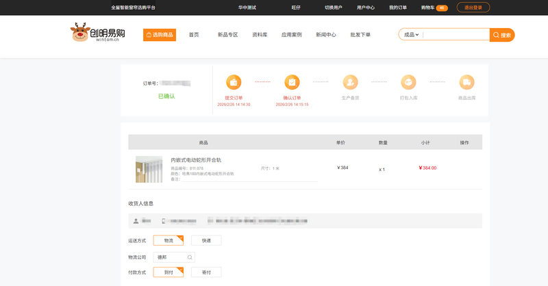548x286 pixels.
Task: Click the 收货人信息 heading
Action: [141, 203]
